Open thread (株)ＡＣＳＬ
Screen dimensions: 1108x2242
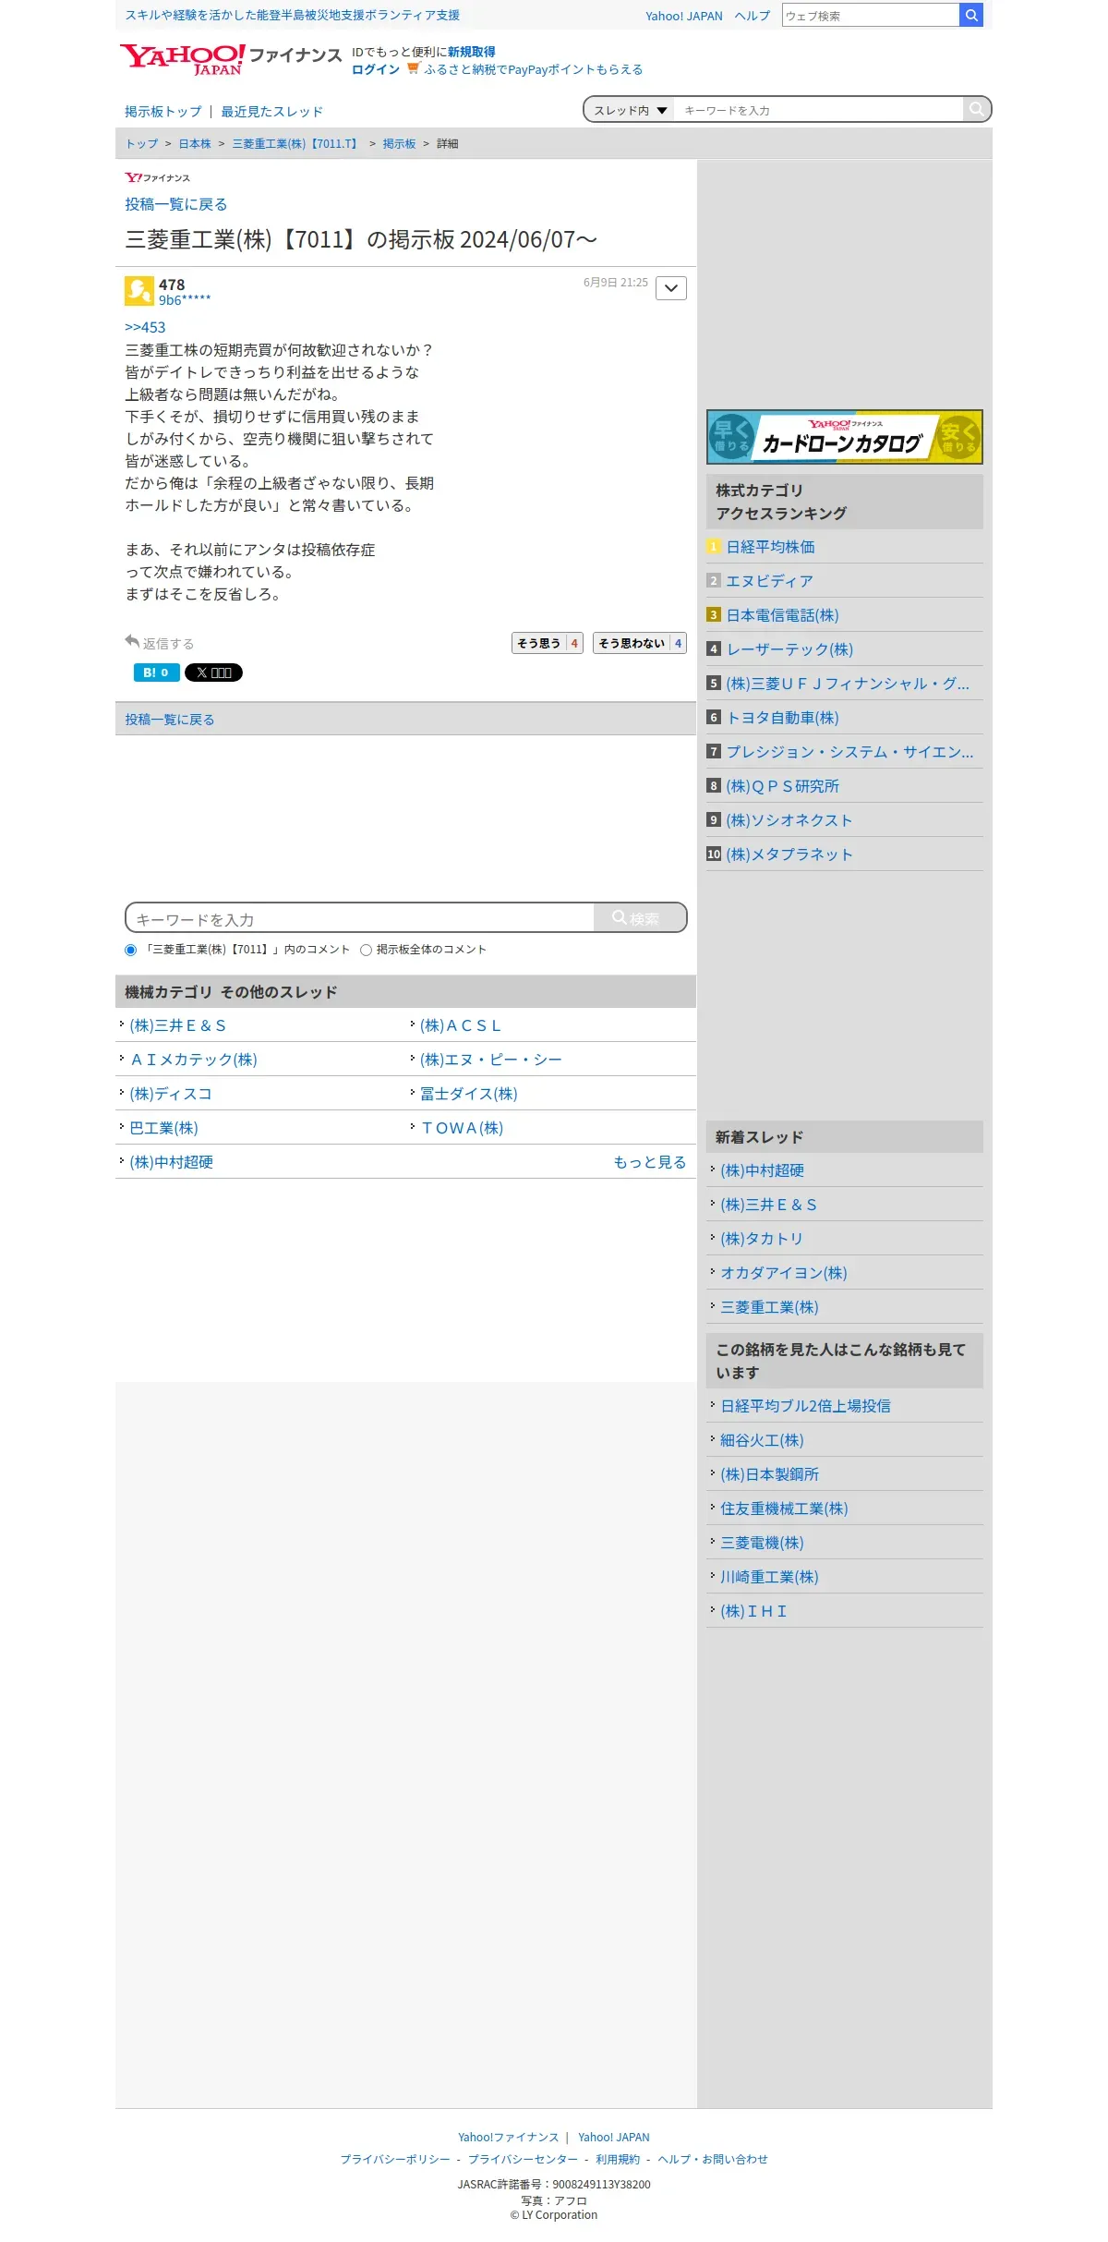(461, 1025)
